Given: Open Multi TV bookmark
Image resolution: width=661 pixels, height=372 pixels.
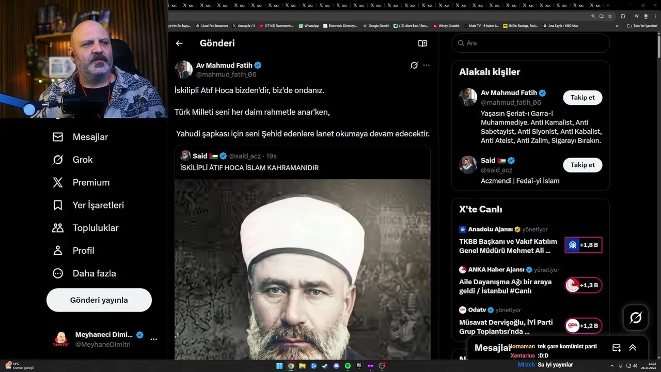Looking at the screenshot, I should click(x=481, y=25).
